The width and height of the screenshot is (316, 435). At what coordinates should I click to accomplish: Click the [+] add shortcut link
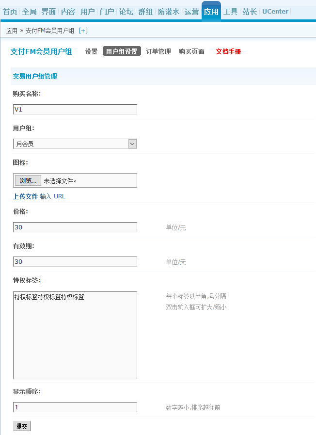pos(83,31)
